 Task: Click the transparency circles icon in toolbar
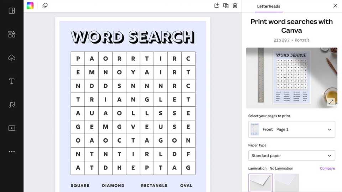pyautogui.click(x=45, y=5)
